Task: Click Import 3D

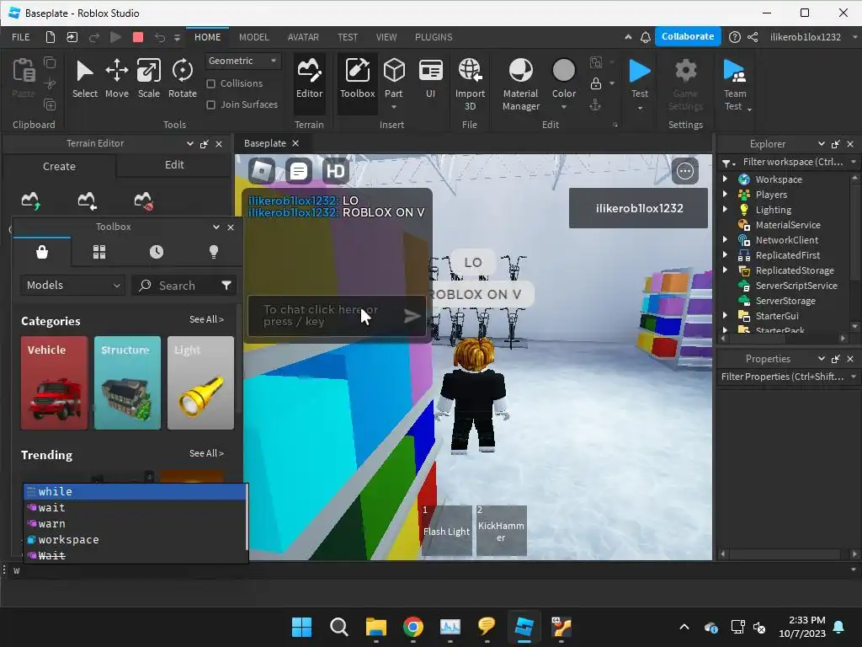Action: coord(470,83)
